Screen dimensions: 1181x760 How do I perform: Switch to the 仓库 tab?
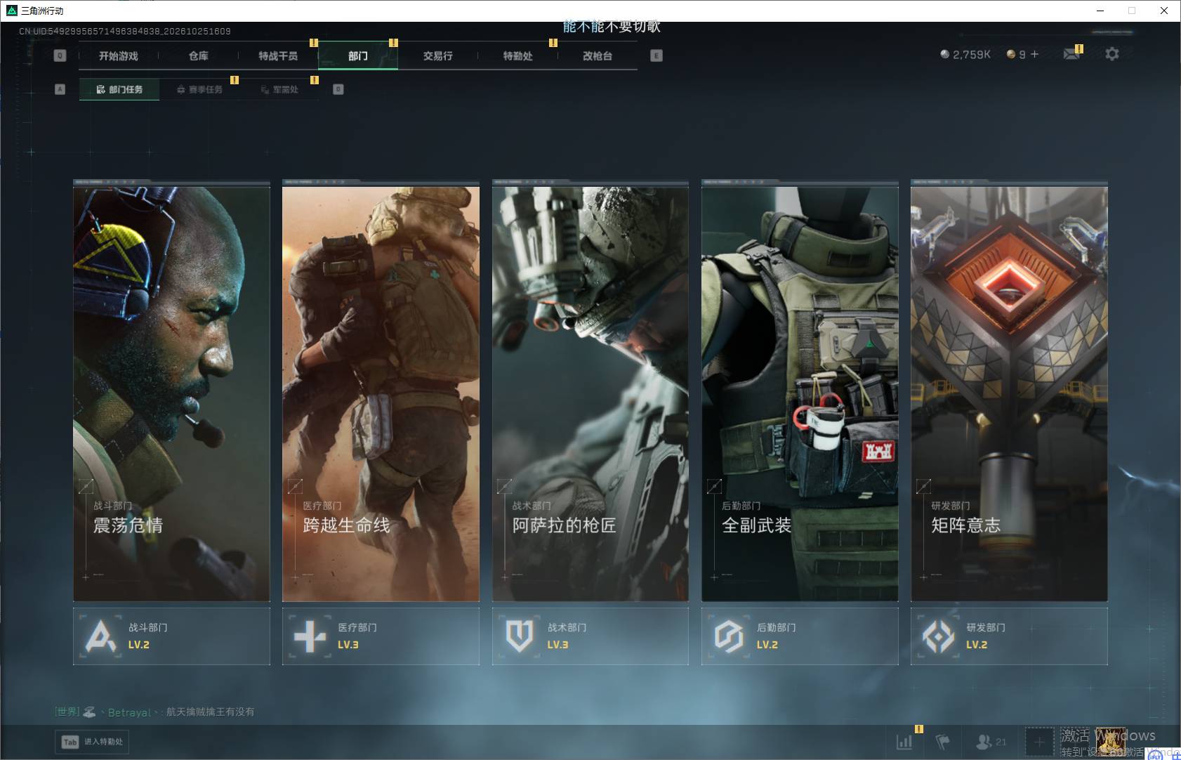click(x=199, y=56)
